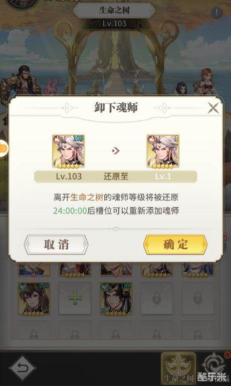Tap the first padlock slot in lowest row
The image size is (231, 386).
(x=34, y=331)
